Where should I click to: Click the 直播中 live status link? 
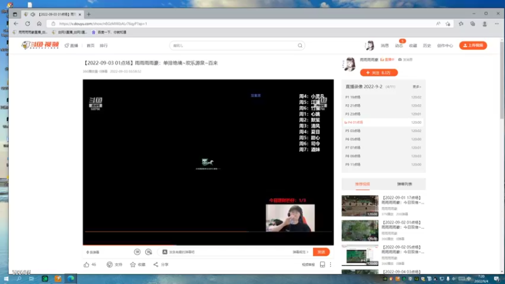click(x=388, y=59)
